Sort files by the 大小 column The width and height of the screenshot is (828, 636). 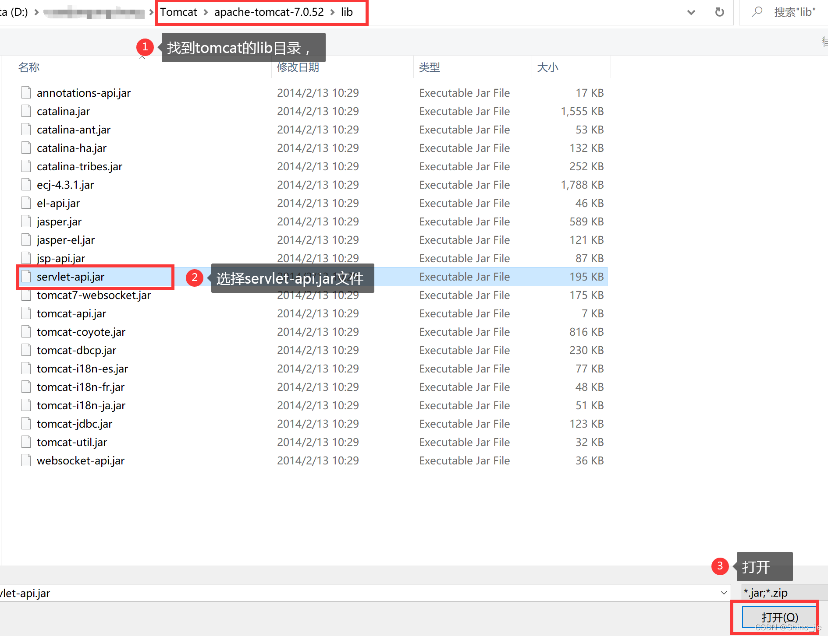click(x=547, y=67)
